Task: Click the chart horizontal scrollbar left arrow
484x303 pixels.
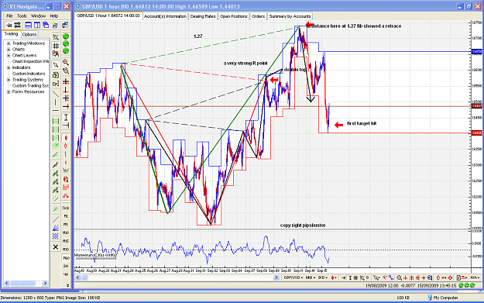Action: point(77,277)
